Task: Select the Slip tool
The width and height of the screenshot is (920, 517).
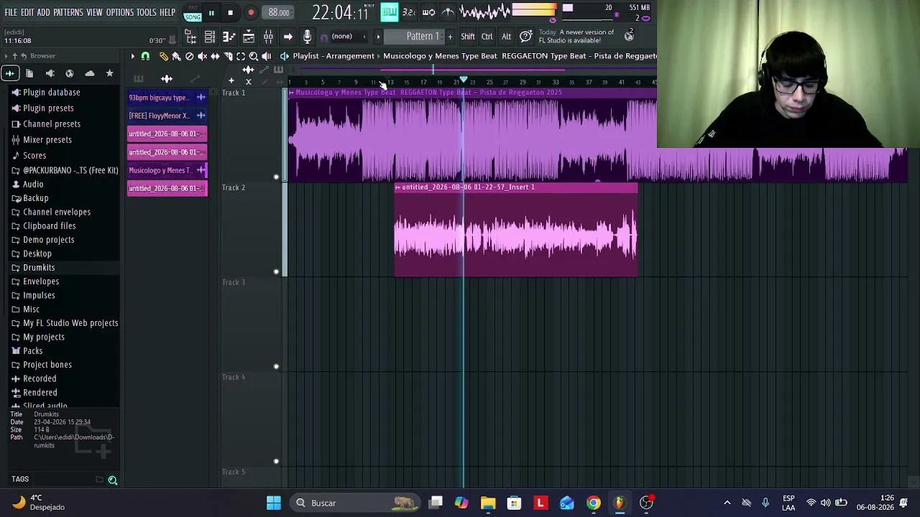Action: (215, 56)
